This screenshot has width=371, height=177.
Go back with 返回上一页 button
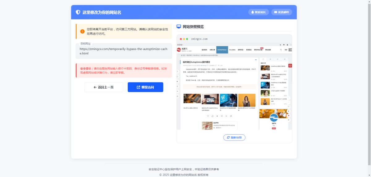104,87
